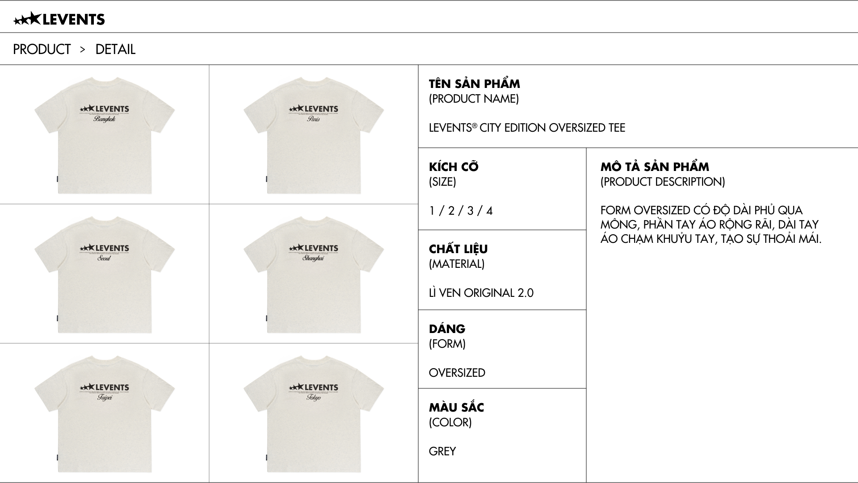The image size is (858, 483).
Task: Pick size 3 in the size list
Action: click(470, 211)
